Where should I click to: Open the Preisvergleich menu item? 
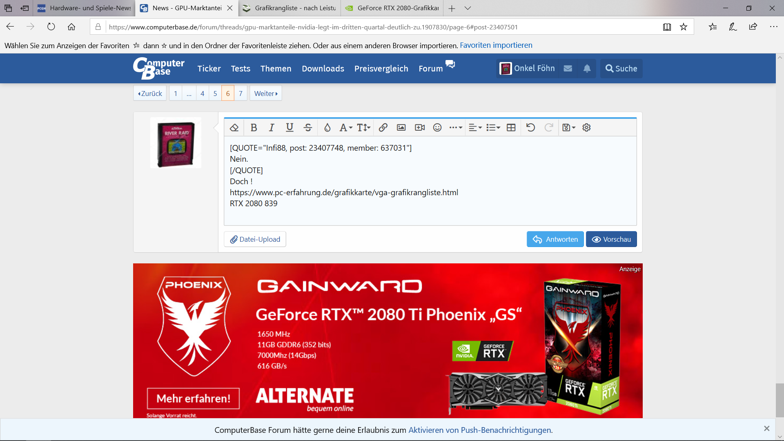click(x=381, y=69)
